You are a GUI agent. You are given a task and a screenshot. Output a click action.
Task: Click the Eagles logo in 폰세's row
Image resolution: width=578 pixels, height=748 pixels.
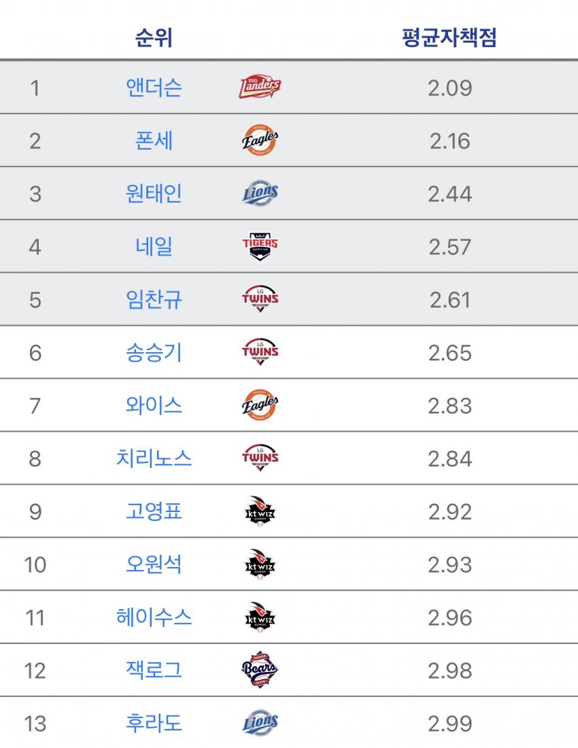pyautogui.click(x=260, y=140)
